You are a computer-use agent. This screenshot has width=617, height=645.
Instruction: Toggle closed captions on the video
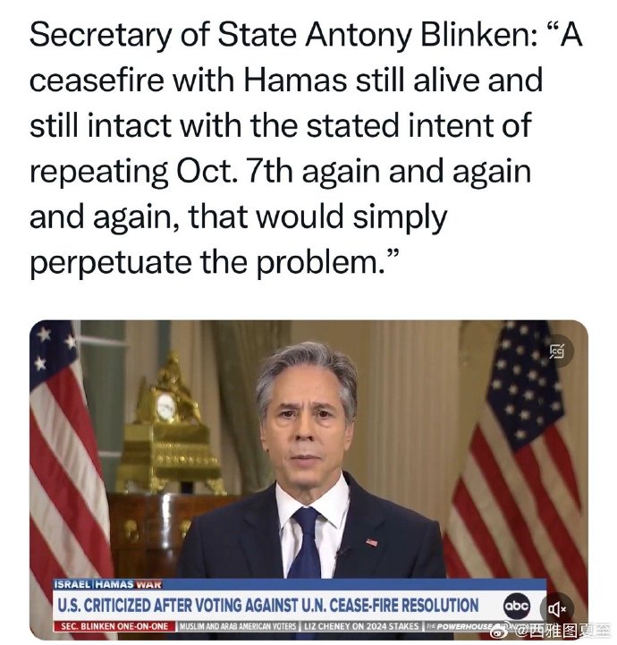click(557, 352)
